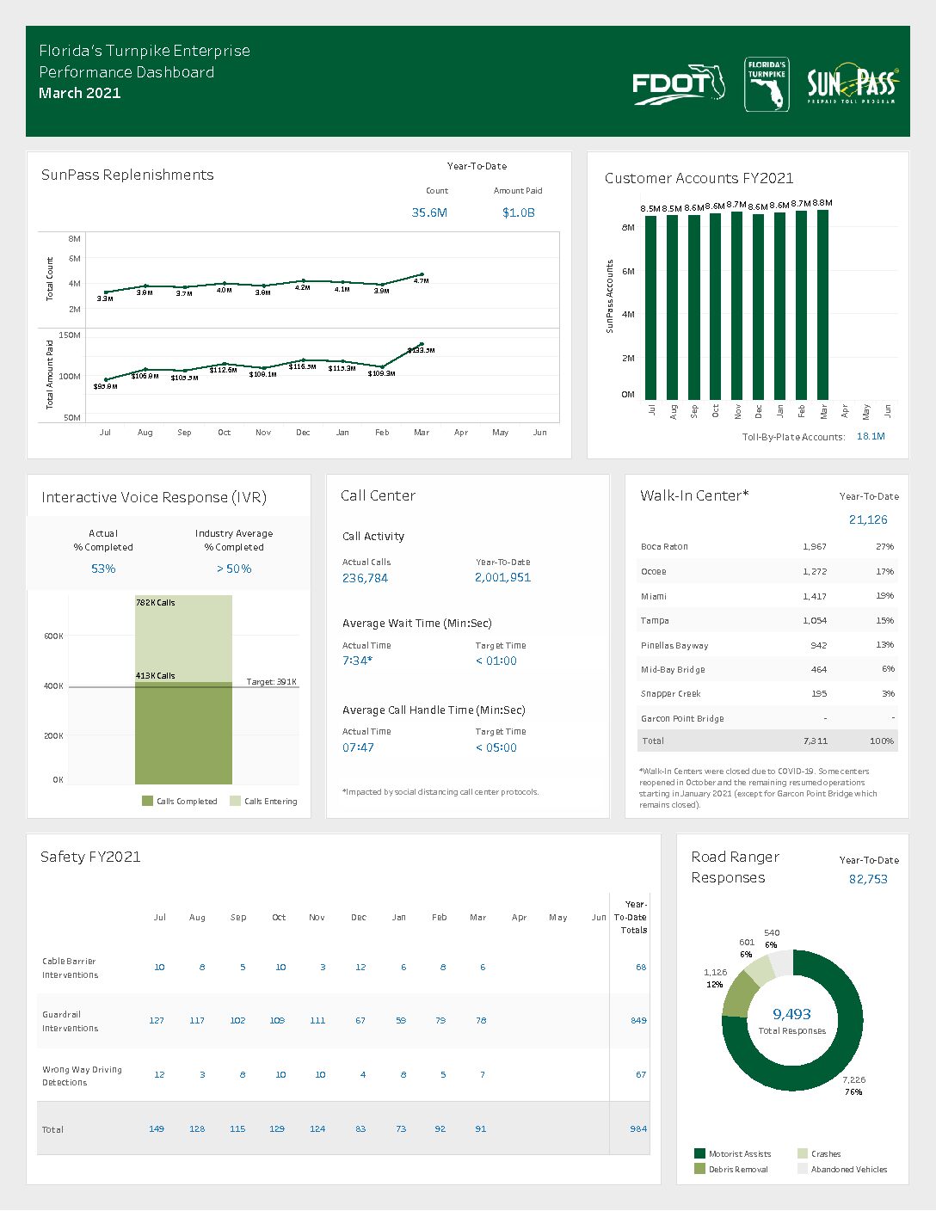936x1211 pixels.
Task: Click the Pinellas Bayway row label
Action: pos(674,645)
